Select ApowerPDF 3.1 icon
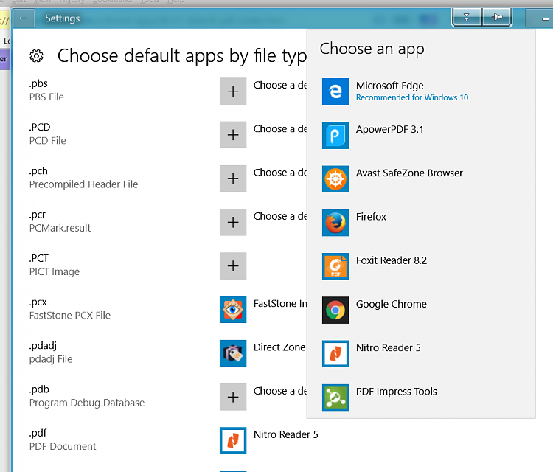This screenshot has width=553, height=472. click(x=335, y=136)
